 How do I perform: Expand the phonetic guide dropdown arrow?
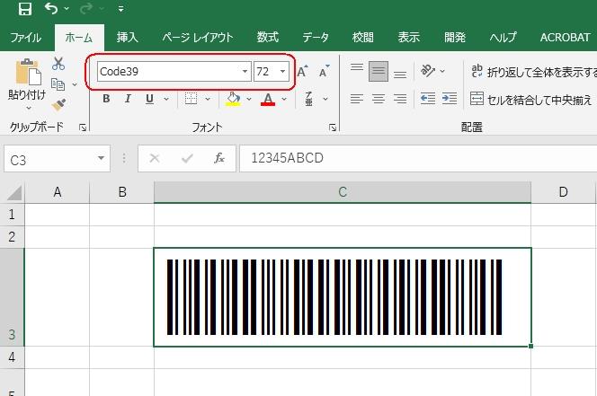(x=325, y=99)
